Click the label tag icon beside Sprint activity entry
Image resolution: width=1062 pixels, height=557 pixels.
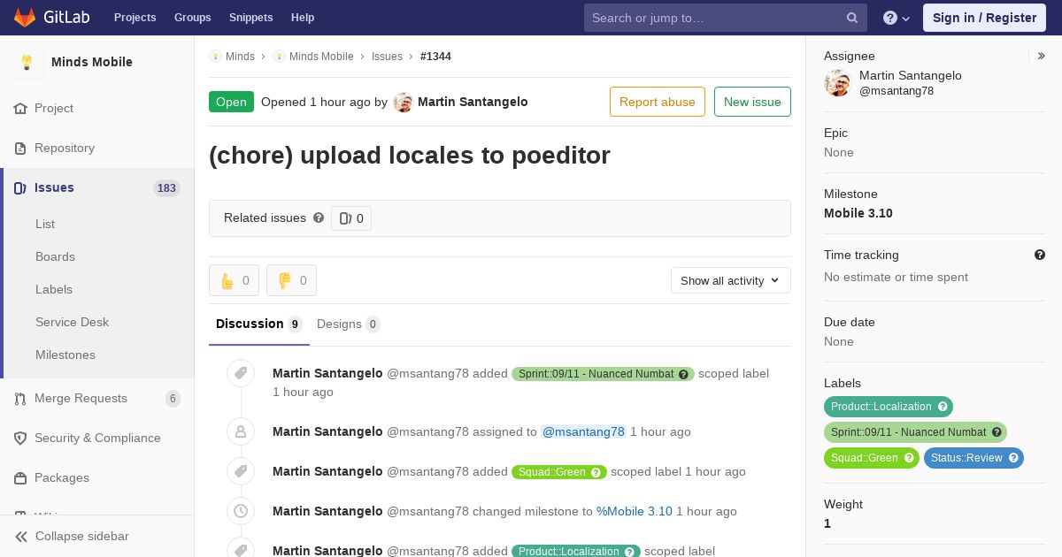pos(241,374)
